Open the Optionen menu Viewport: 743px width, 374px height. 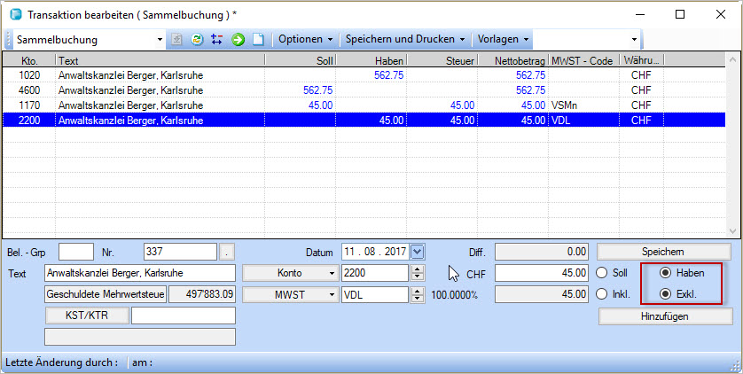coord(305,40)
